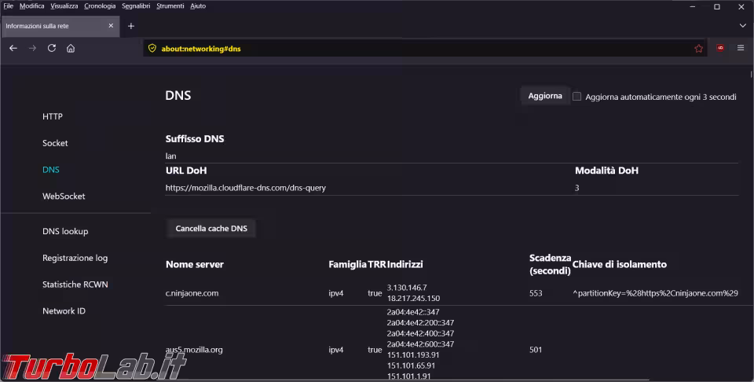Open the Cronologia menu
754x382 pixels.
click(100, 6)
